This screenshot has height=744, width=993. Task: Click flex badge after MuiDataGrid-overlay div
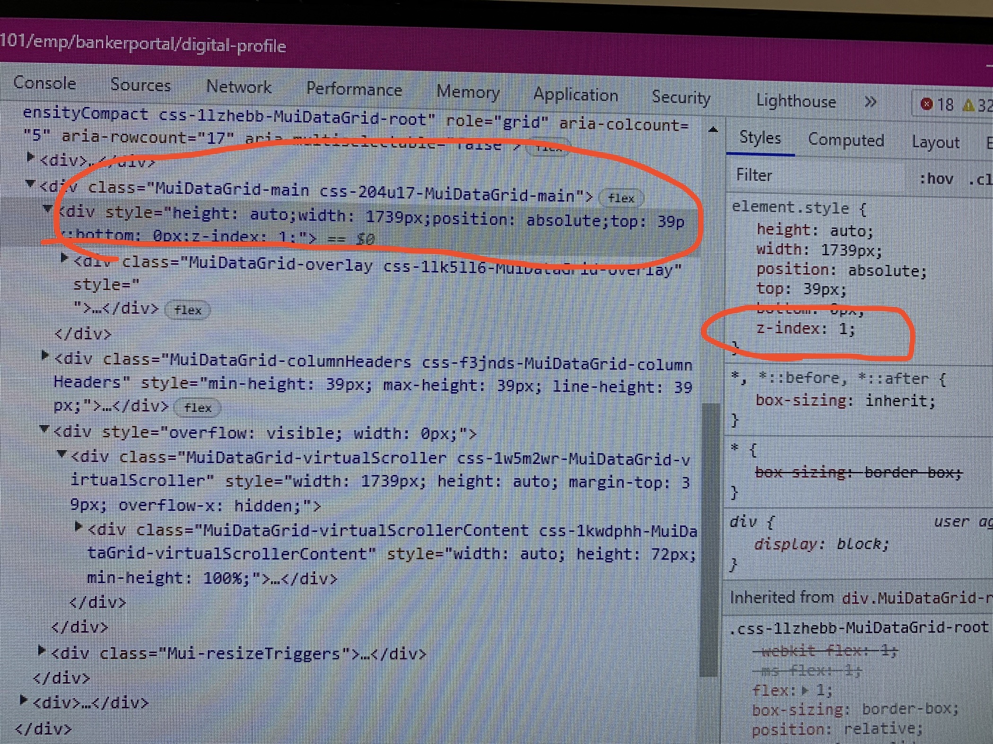coord(188,311)
